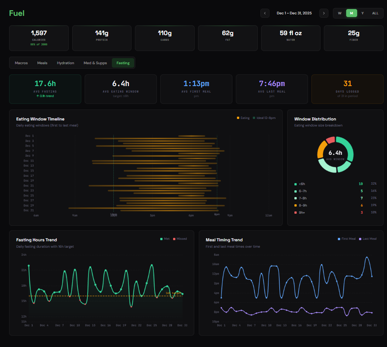This screenshot has width=387, height=347.
Task: Click the Protein 141g summary card
Action: point(102,38)
